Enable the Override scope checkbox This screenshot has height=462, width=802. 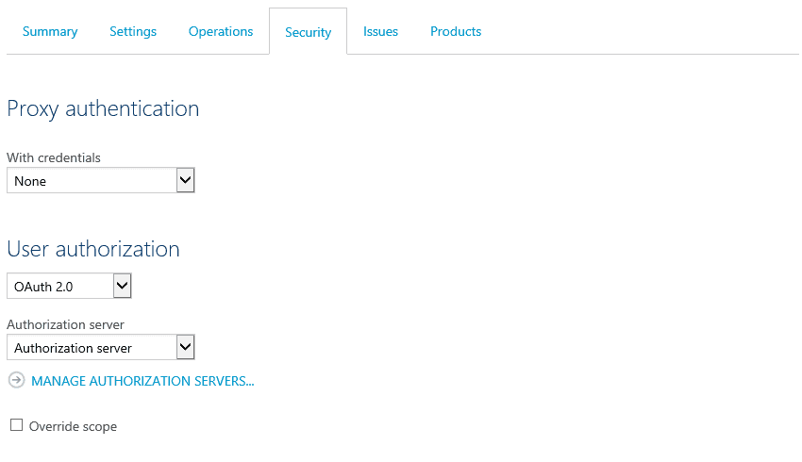tap(16, 425)
